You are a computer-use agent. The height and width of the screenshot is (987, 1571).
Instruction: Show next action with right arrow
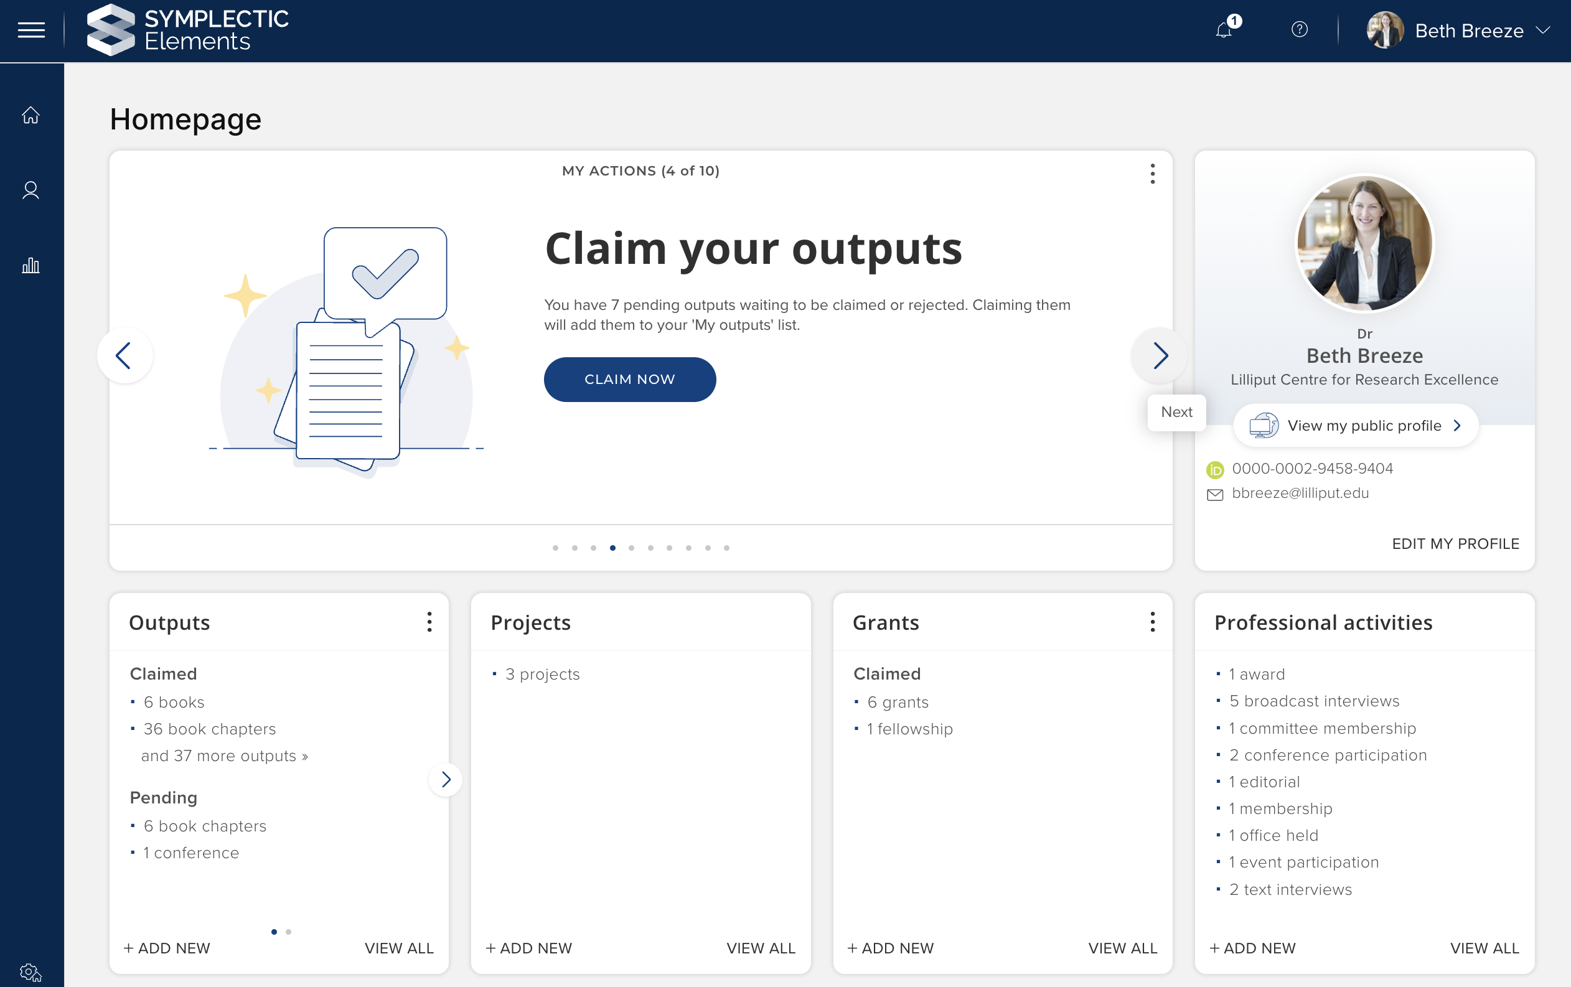(1160, 355)
